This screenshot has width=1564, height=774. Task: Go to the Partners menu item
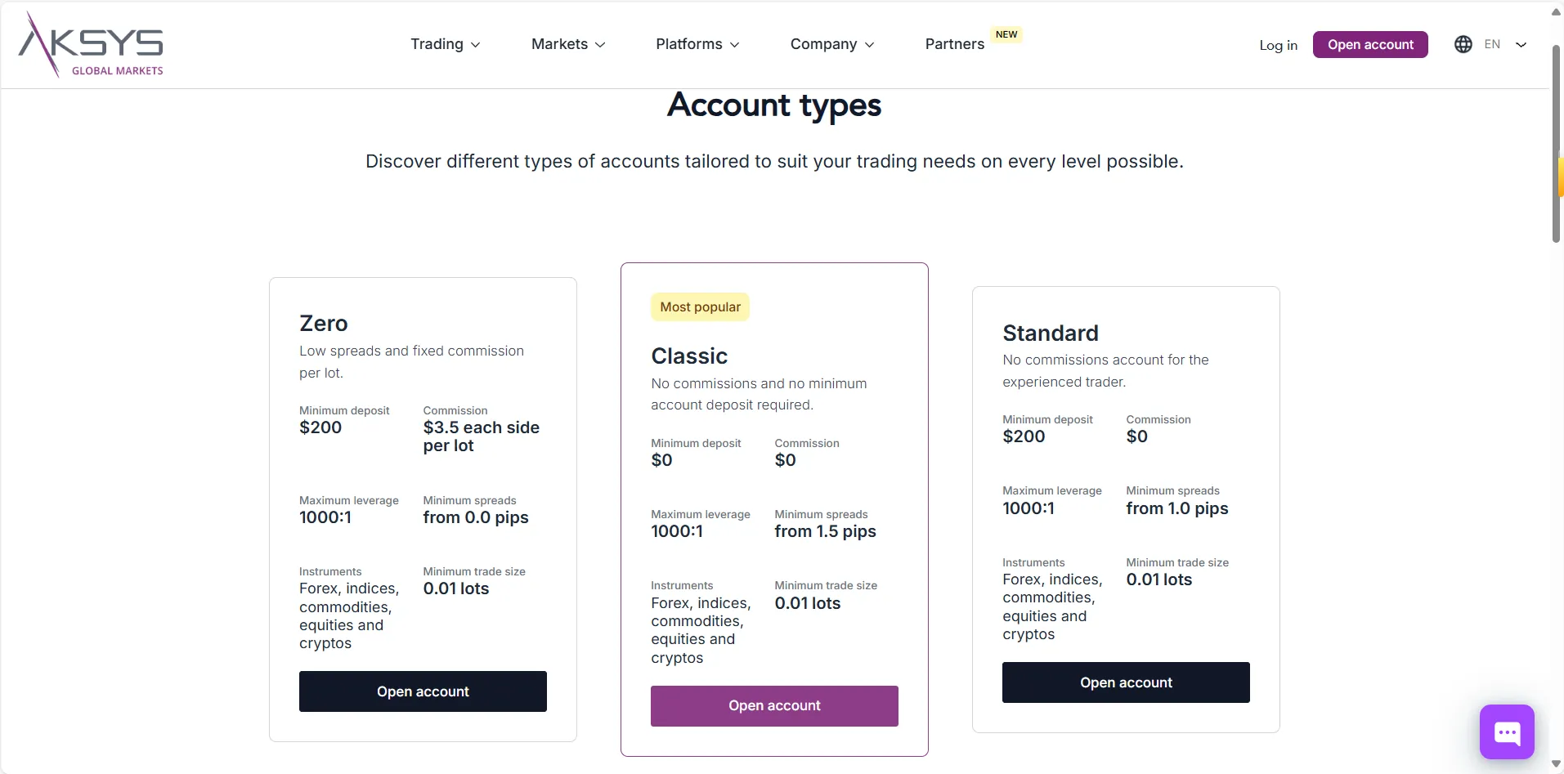click(x=954, y=44)
